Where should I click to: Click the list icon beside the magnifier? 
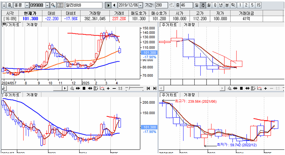60,5
